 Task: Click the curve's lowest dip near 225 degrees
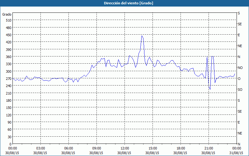click(x=210, y=89)
